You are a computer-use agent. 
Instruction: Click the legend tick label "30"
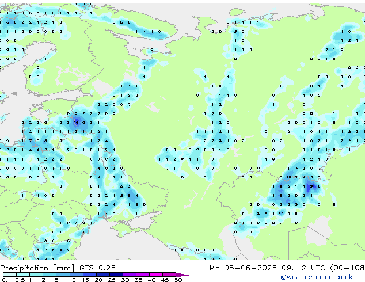tap(125, 280)
